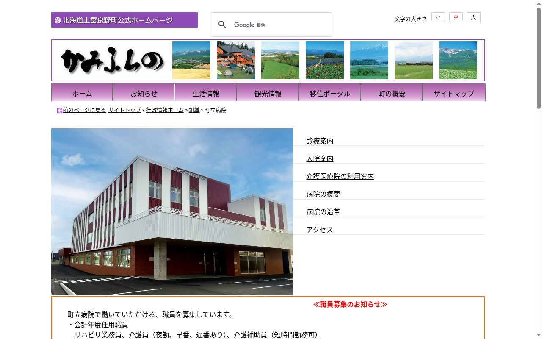This screenshot has width=542, height=339.
Task: Open the ホーム navigation tab
Action: tap(82, 93)
